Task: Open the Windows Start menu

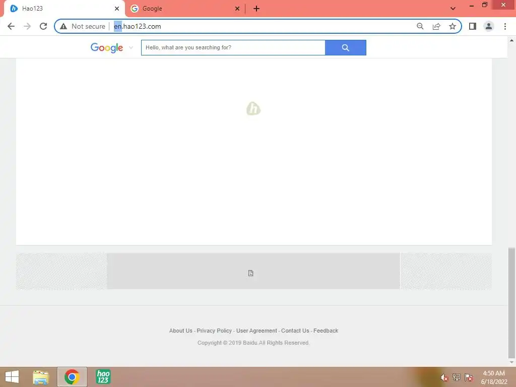Action: click(x=12, y=377)
